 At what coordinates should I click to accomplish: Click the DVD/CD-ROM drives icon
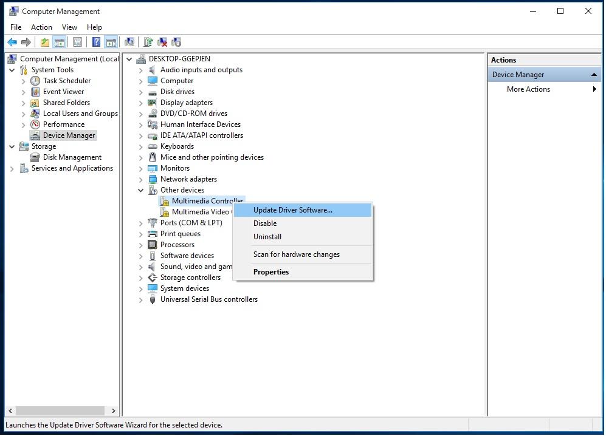(153, 114)
